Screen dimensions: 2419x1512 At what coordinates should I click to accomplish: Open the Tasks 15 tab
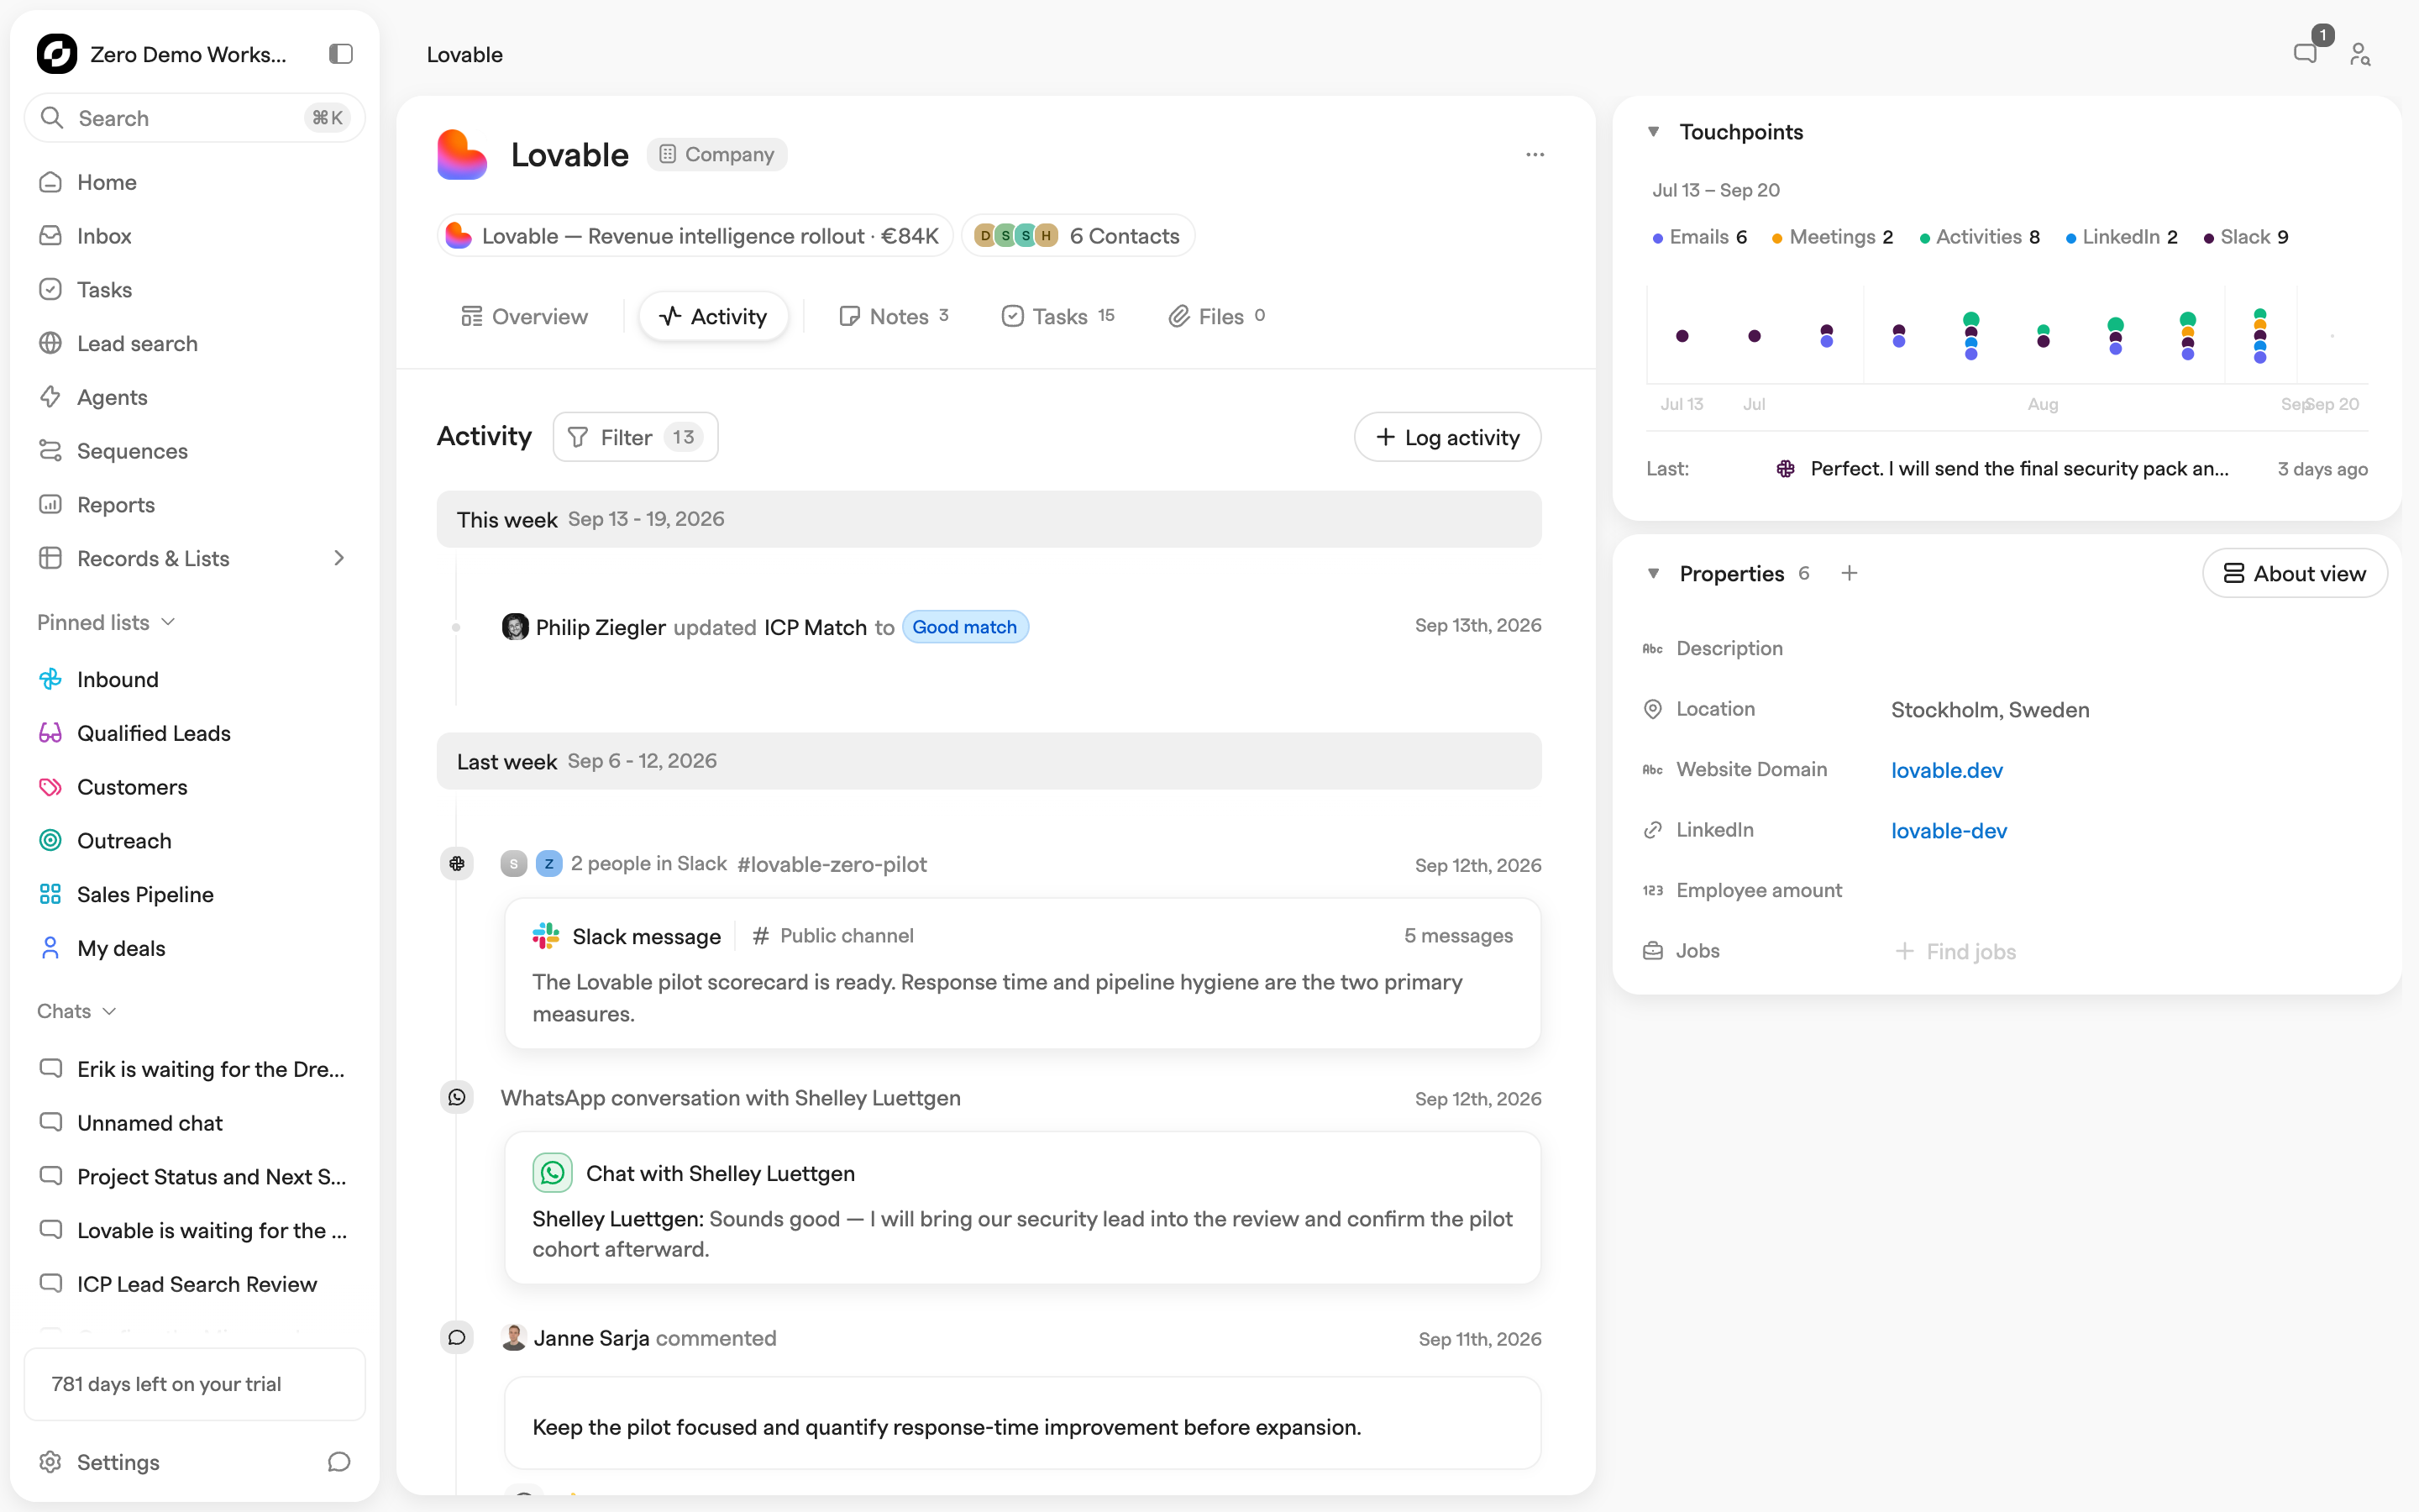pyautogui.click(x=1058, y=317)
